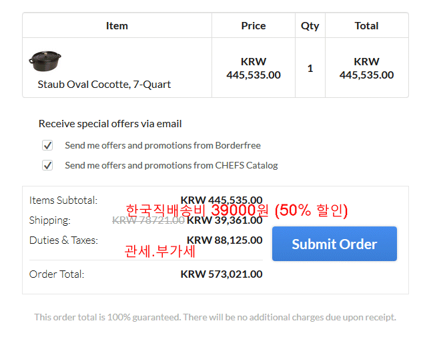
Task: Click Staub Oval Cocotte, 7-Quart item name
Action: pos(104,84)
